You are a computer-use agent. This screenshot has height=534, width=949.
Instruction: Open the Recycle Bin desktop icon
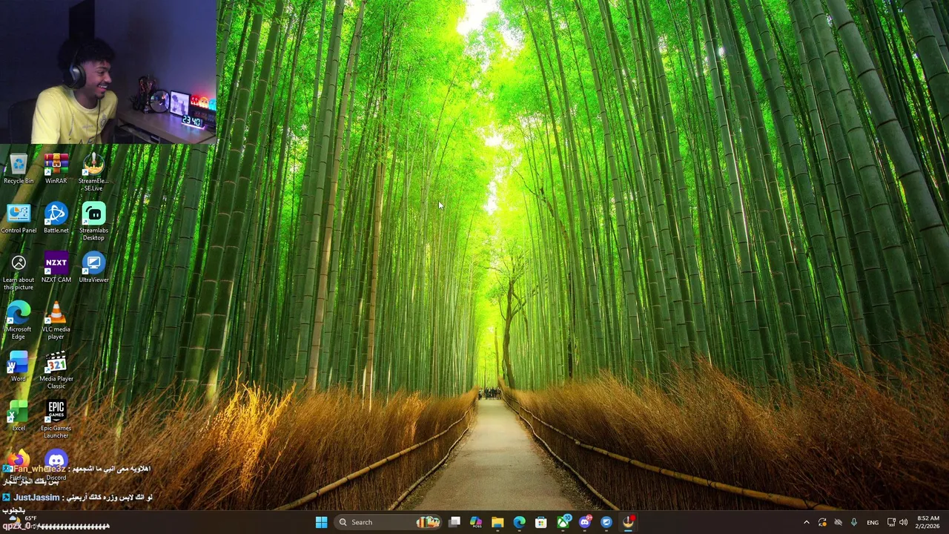(19, 169)
